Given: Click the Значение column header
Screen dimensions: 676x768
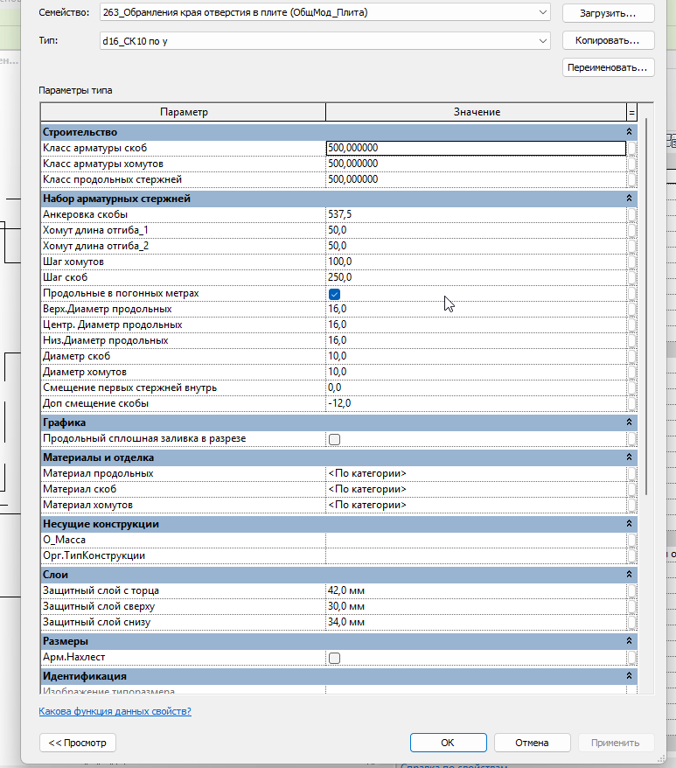Looking at the screenshot, I should pos(476,112).
